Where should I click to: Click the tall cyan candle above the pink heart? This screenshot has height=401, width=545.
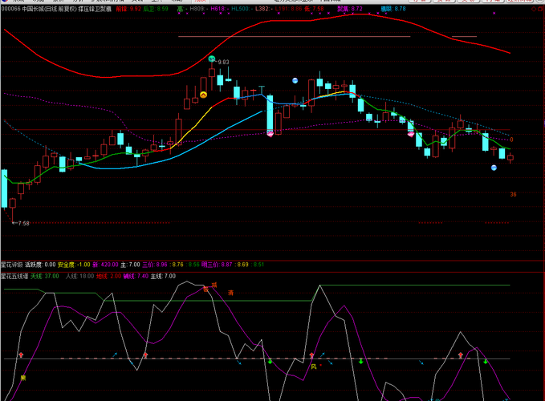point(270,113)
